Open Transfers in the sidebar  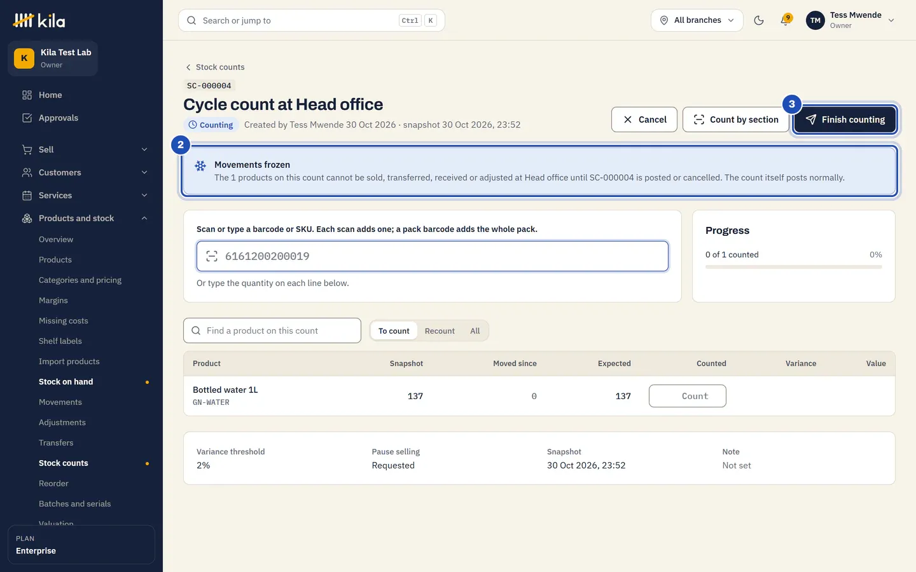(56, 443)
